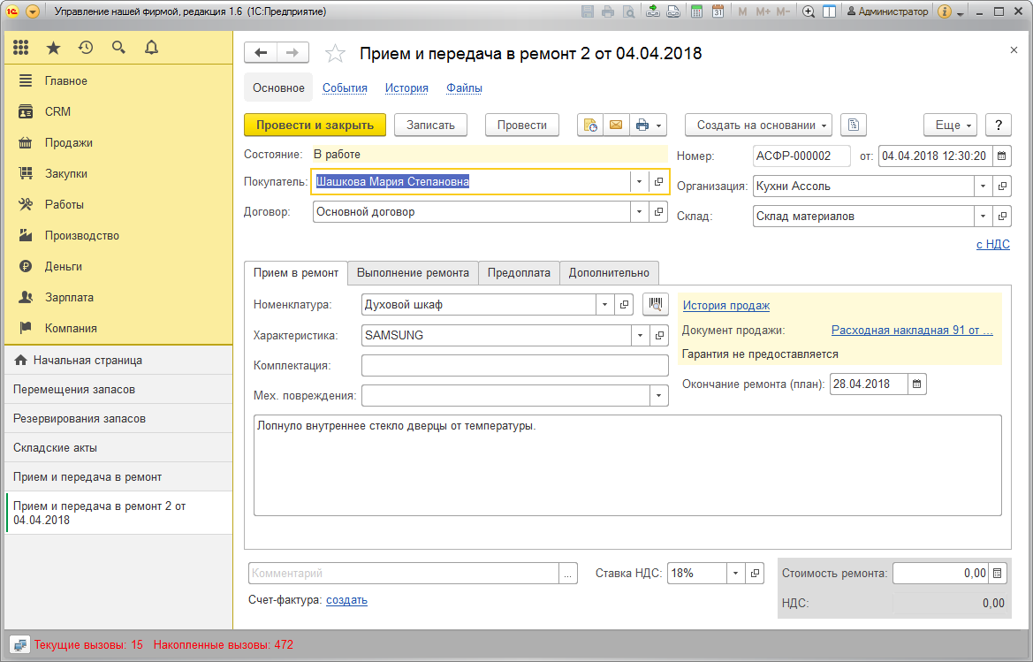Open the Характеристика record icon
The height and width of the screenshot is (662, 1033).
(659, 335)
